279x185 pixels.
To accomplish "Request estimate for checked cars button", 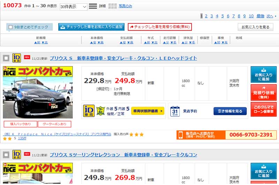I will click(x=160, y=27).
